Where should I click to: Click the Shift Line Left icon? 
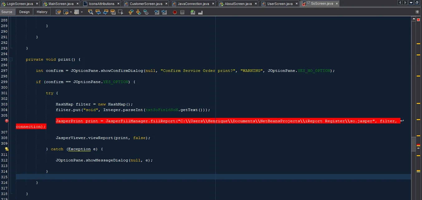[157, 12]
